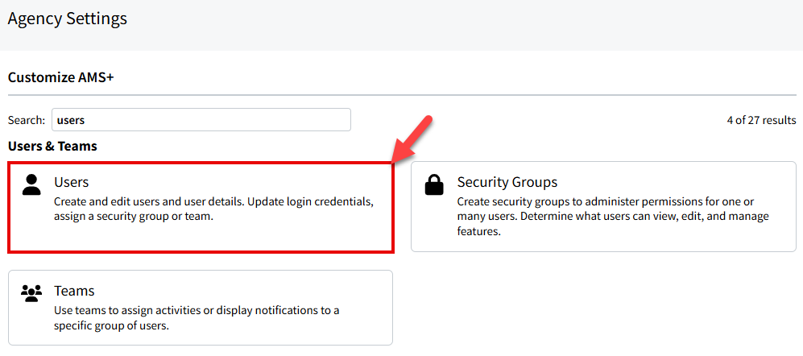Select the Users card description text
This screenshot has height=356, width=803.
(214, 209)
